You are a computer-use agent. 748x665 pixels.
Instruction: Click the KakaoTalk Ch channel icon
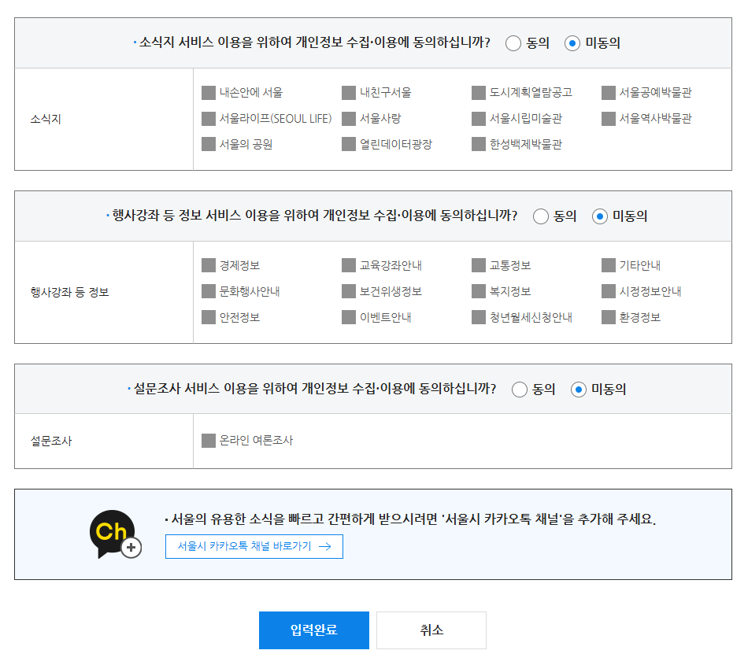[115, 534]
